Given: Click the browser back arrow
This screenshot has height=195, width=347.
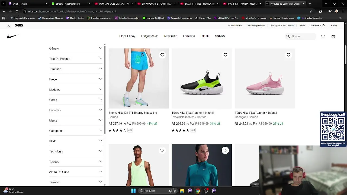Looking at the screenshot, I should coord(4,11).
